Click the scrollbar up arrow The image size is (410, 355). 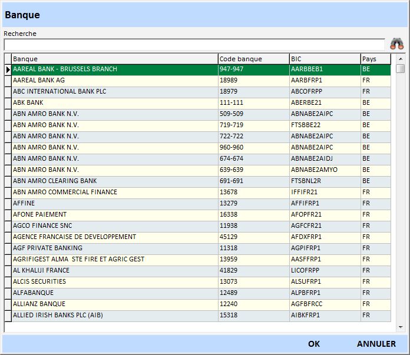tap(401, 59)
